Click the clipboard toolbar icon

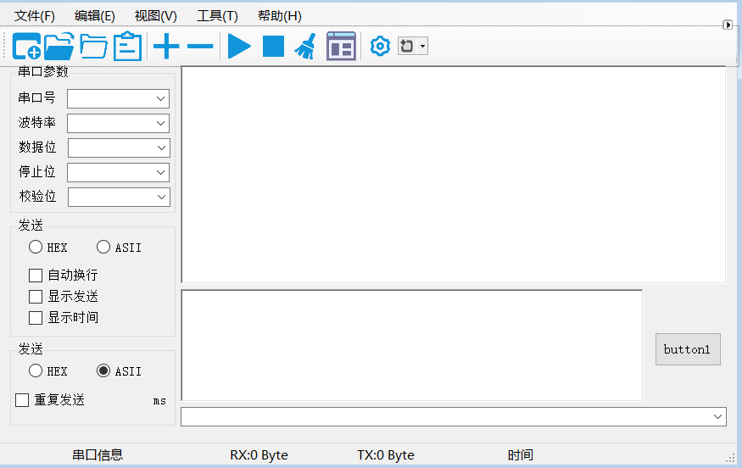[128, 47]
